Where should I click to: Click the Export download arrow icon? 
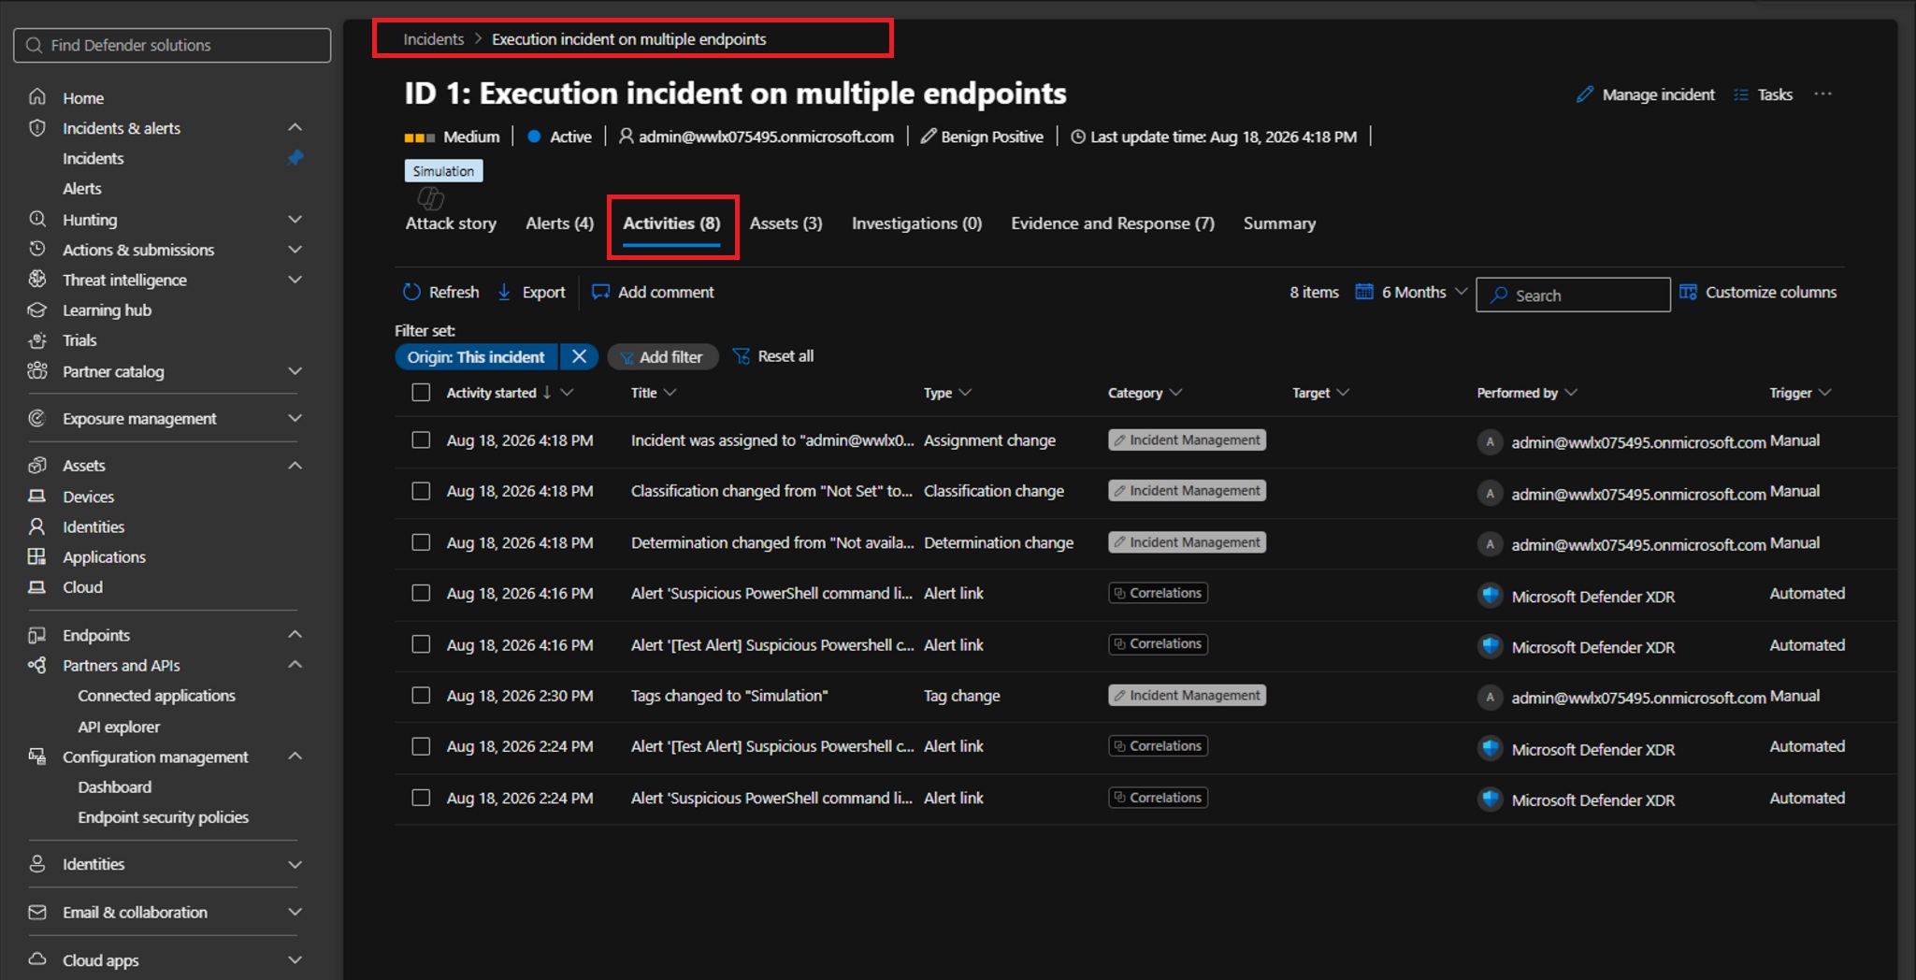click(x=504, y=292)
